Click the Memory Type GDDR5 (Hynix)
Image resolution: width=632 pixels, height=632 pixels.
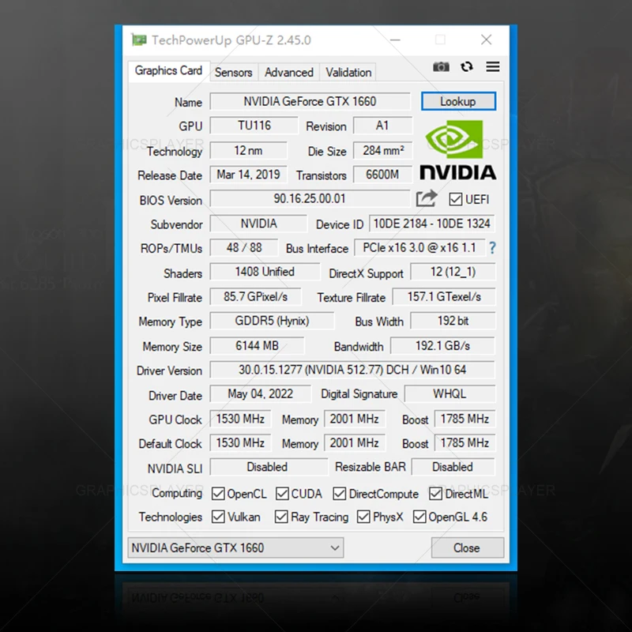(x=272, y=321)
